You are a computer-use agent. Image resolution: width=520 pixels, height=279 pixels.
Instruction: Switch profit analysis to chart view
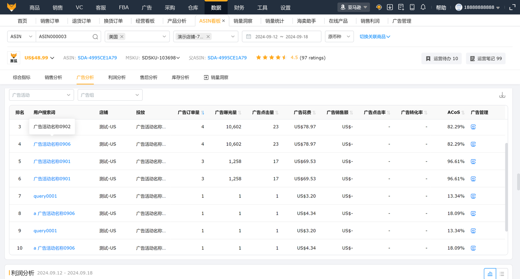pos(490,274)
